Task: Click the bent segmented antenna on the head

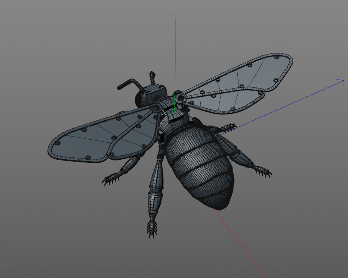Action: coord(129,85)
